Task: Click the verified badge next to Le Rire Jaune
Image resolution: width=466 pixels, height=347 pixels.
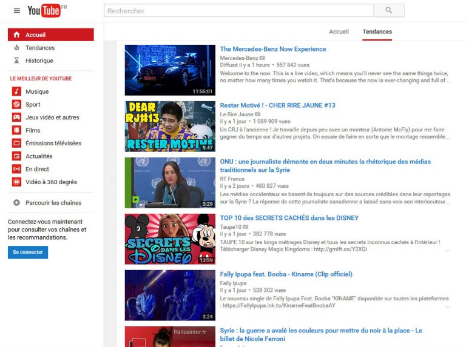Action: (x=257, y=114)
